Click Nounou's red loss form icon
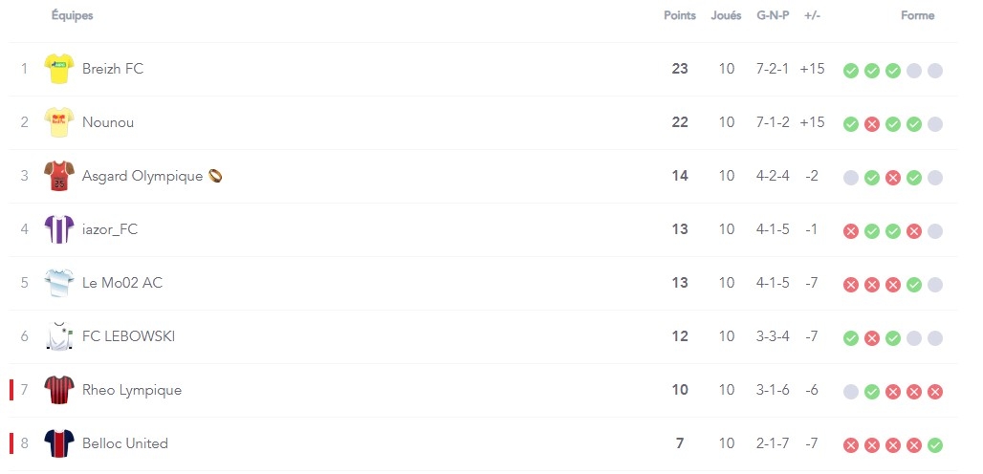This screenshot has width=983, height=474. click(x=871, y=124)
